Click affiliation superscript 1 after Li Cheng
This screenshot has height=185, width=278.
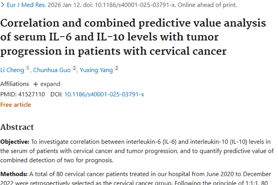click(x=27, y=68)
